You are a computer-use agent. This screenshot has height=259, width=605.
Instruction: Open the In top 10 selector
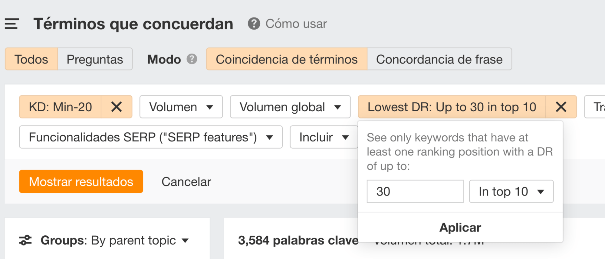[511, 191]
